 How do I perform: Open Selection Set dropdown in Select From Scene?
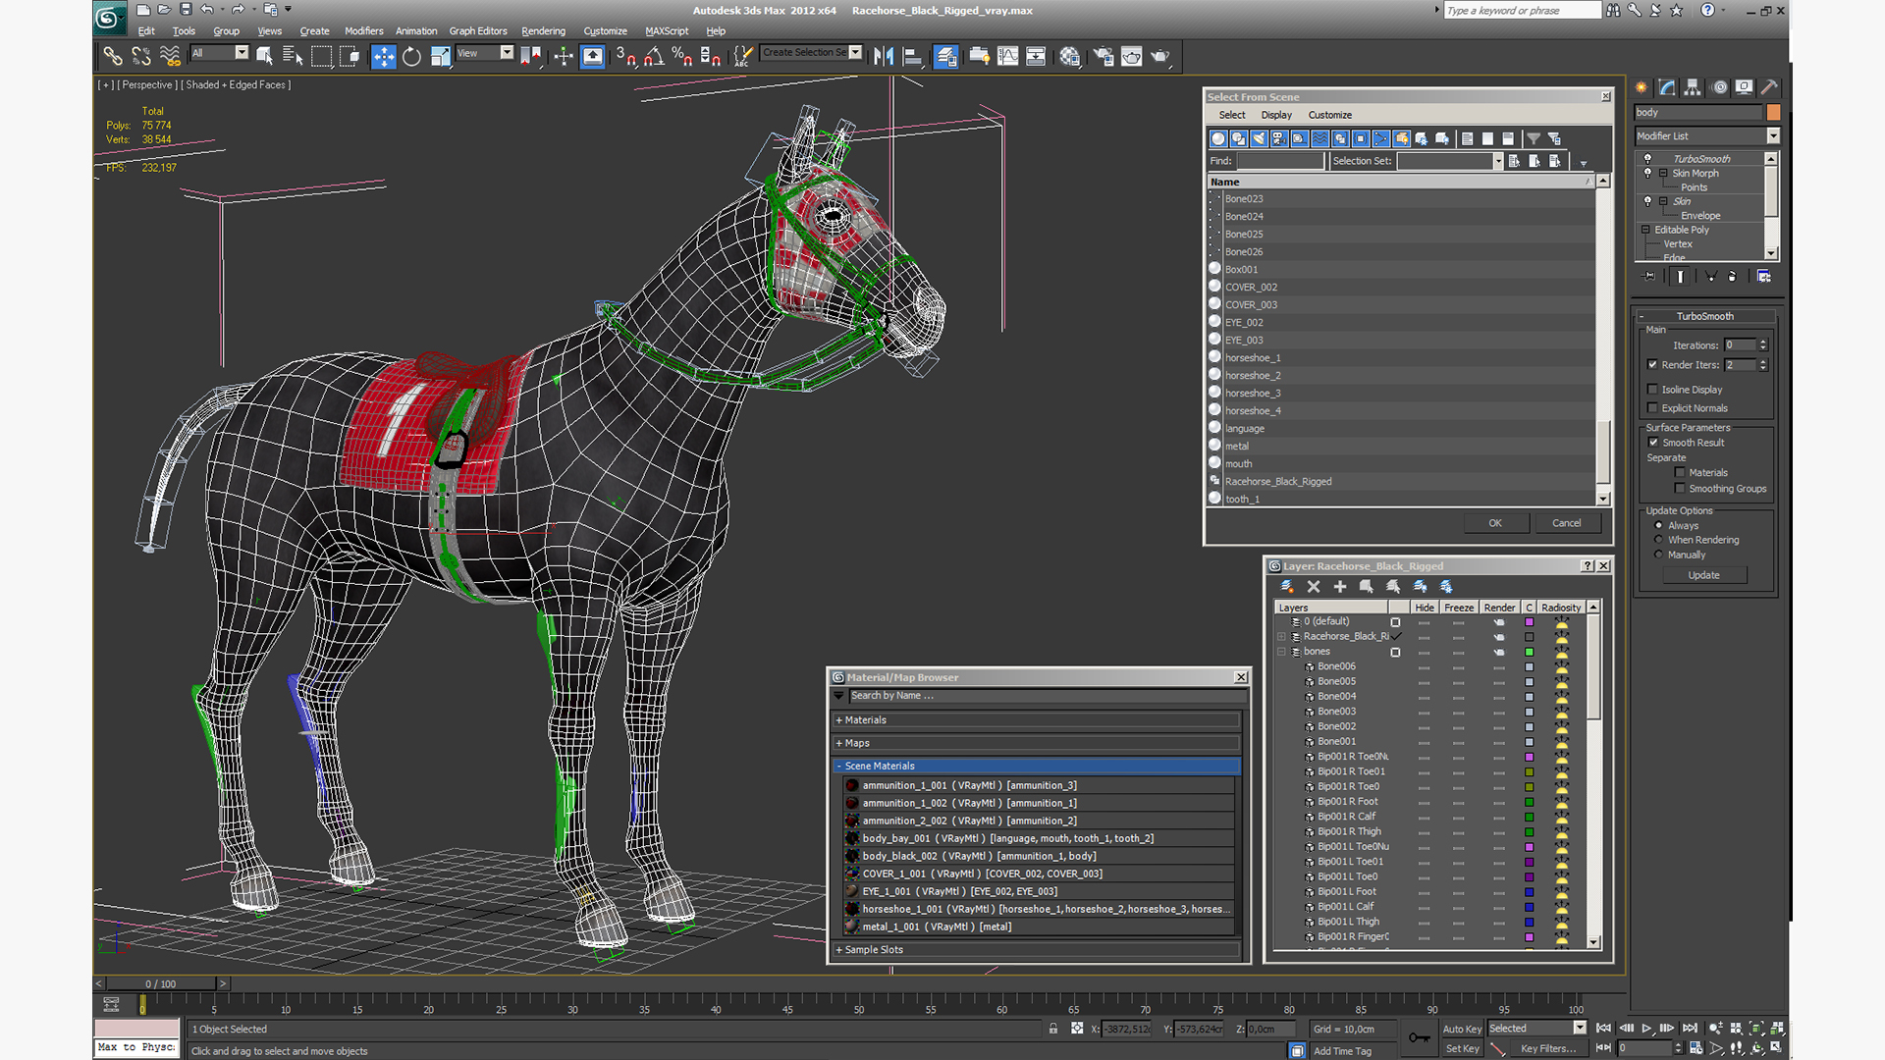[1498, 161]
